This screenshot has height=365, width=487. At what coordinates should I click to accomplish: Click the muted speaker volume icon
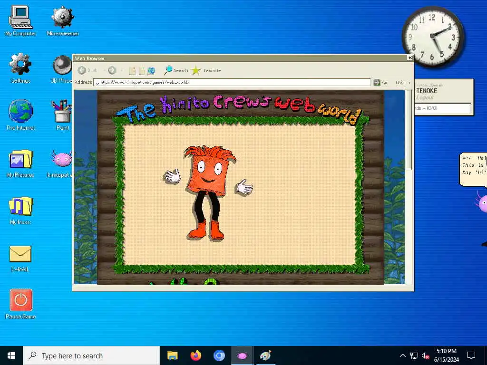[425, 355]
